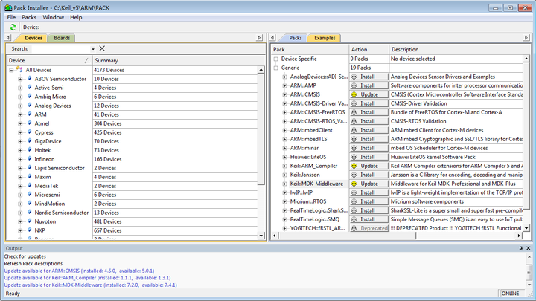
Task: Select the Packs tab
Action: click(296, 38)
